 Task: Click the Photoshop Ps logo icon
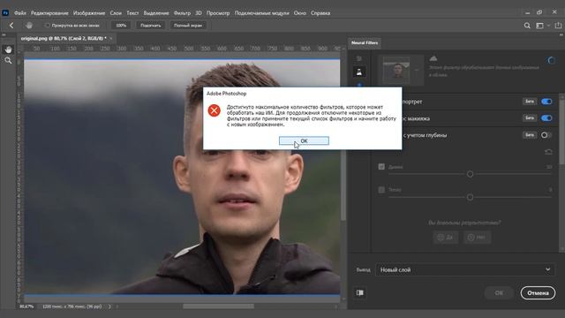pyautogui.click(x=5, y=13)
